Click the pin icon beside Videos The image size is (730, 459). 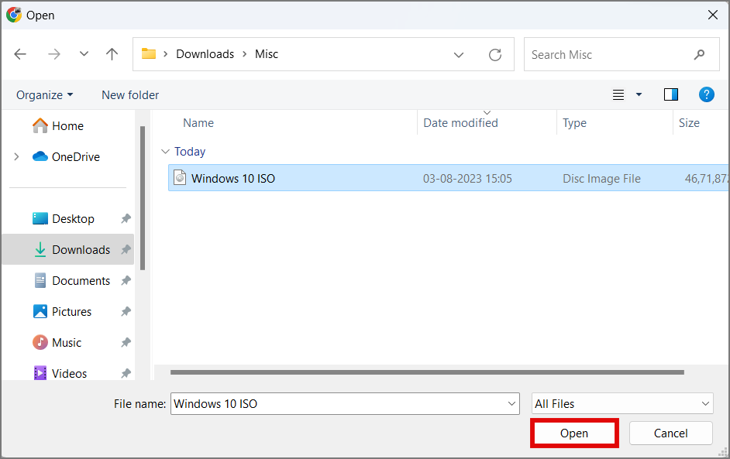(126, 373)
